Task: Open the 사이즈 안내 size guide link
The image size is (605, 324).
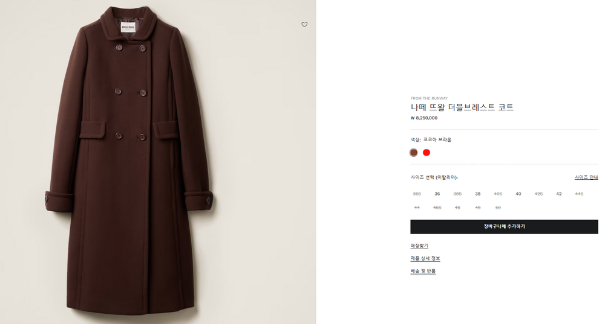Action: (x=586, y=177)
